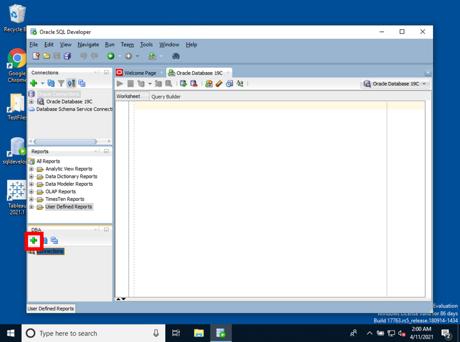Minimize the Connections panel
Screen dimensions: 460x342
pyautogui.click(x=106, y=73)
